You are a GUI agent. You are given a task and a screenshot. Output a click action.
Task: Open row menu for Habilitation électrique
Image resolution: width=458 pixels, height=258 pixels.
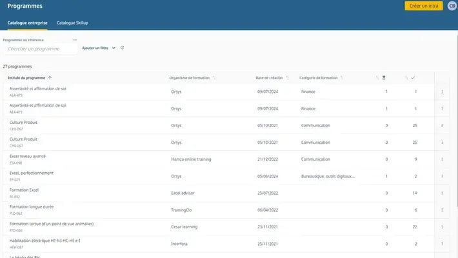click(442, 244)
